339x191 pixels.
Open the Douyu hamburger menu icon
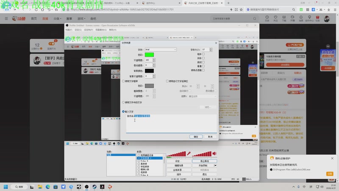6,19
